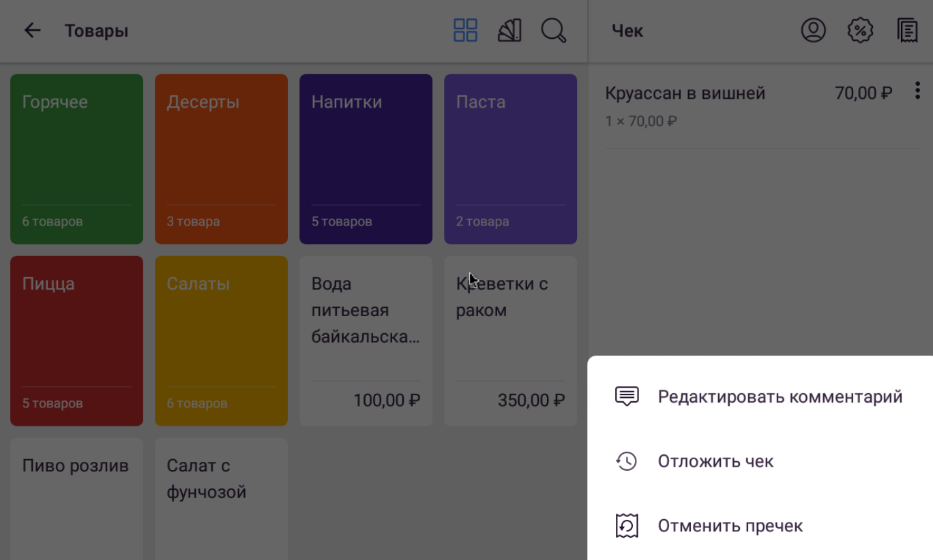Open the Паста category tile
The width and height of the screenshot is (933, 560).
(x=510, y=159)
